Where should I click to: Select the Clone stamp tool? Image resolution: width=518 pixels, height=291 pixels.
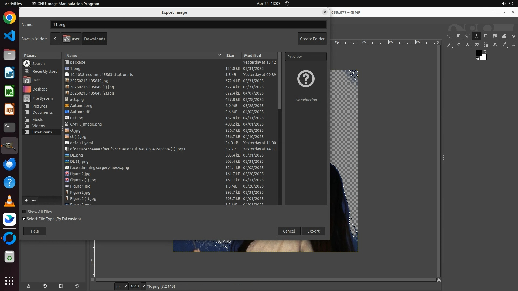468,45
